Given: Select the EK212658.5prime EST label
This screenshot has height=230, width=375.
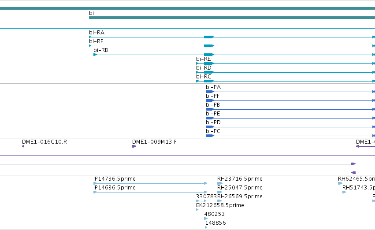Looking at the screenshot, I should pyautogui.click(x=220, y=205).
